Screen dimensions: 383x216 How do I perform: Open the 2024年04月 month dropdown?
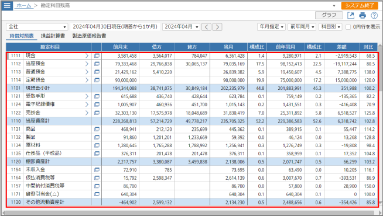click(181, 27)
